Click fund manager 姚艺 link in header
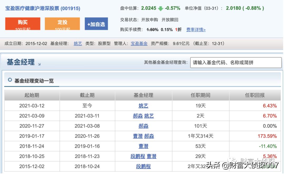Viewport: 284px width, 174px height. (x=78, y=43)
